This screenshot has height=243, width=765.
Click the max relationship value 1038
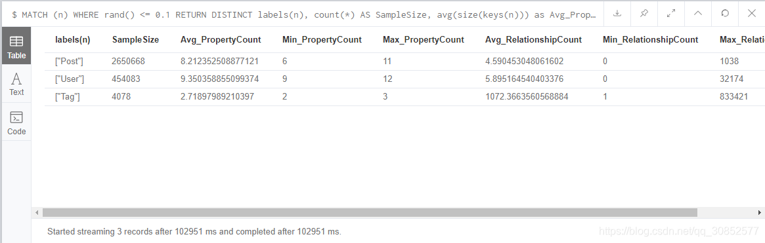730,62
